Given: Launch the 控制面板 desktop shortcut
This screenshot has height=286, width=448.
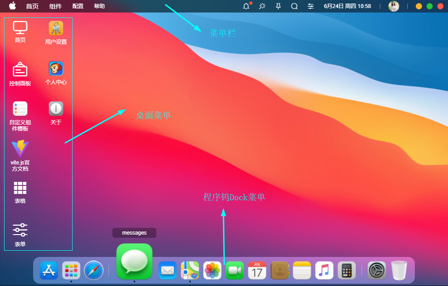Looking at the screenshot, I should [20, 74].
